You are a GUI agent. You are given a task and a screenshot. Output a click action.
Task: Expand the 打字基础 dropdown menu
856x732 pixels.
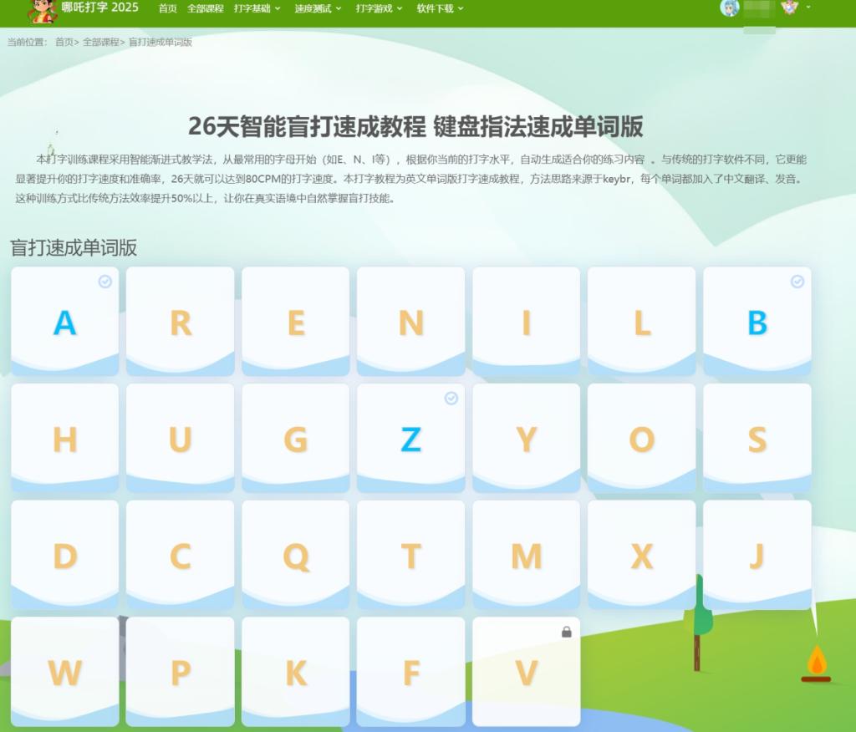(x=257, y=8)
